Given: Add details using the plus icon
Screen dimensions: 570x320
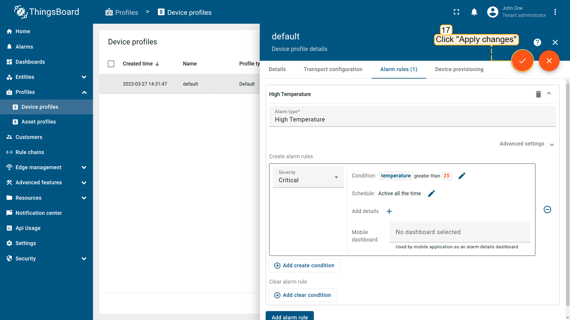Looking at the screenshot, I should pyautogui.click(x=389, y=211).
